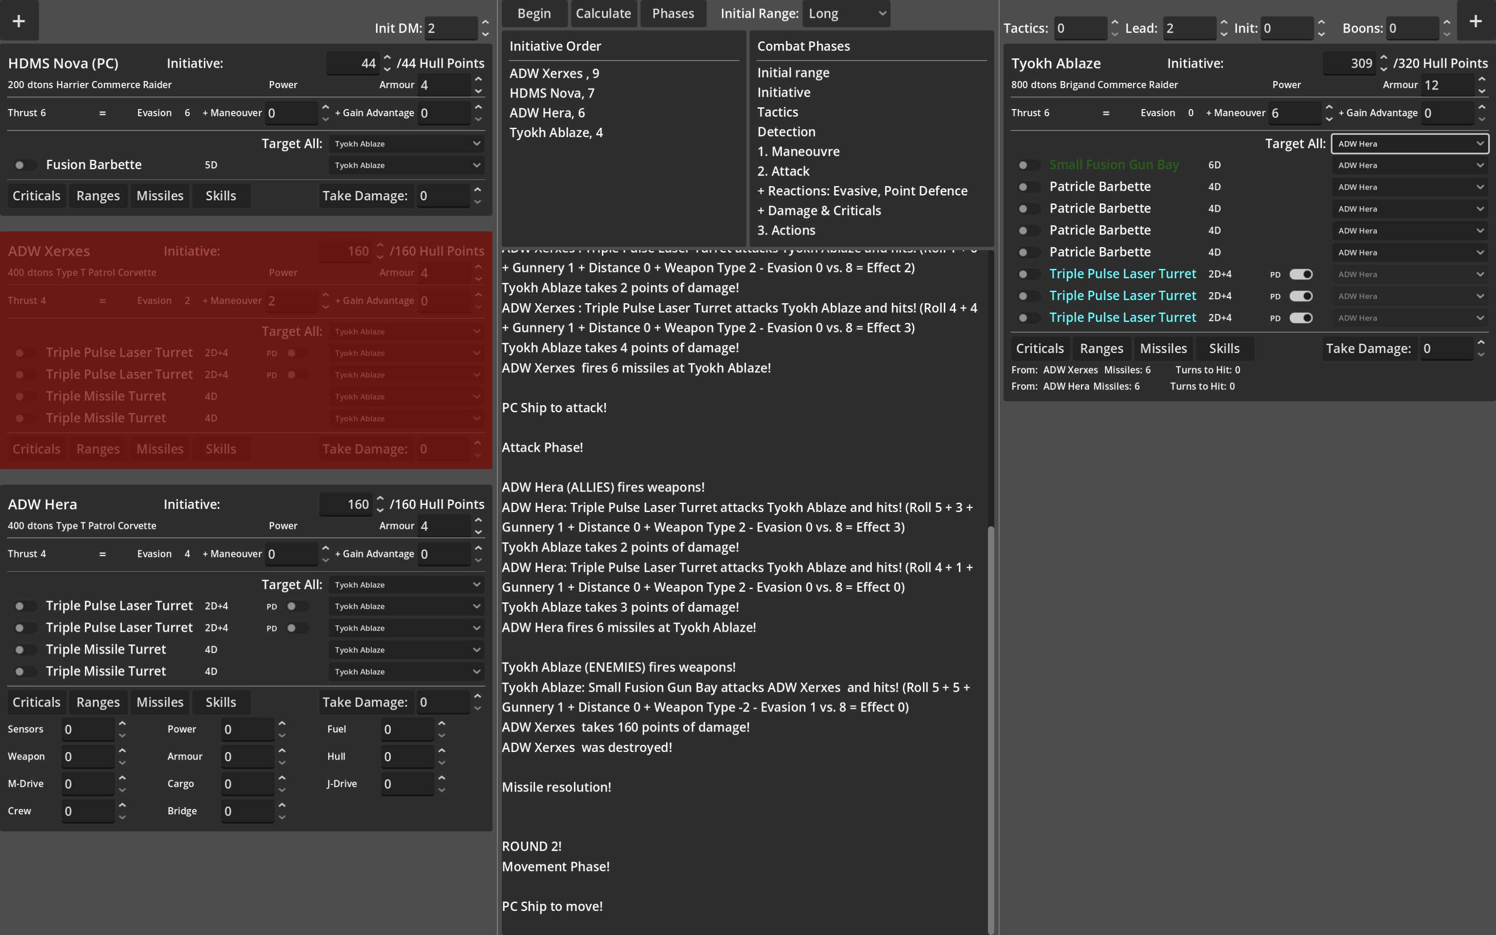Toggle Small Fusion Gun Bay fire switch
The width and height of the screenshot is (1496, 935).
click(1028, 165)
